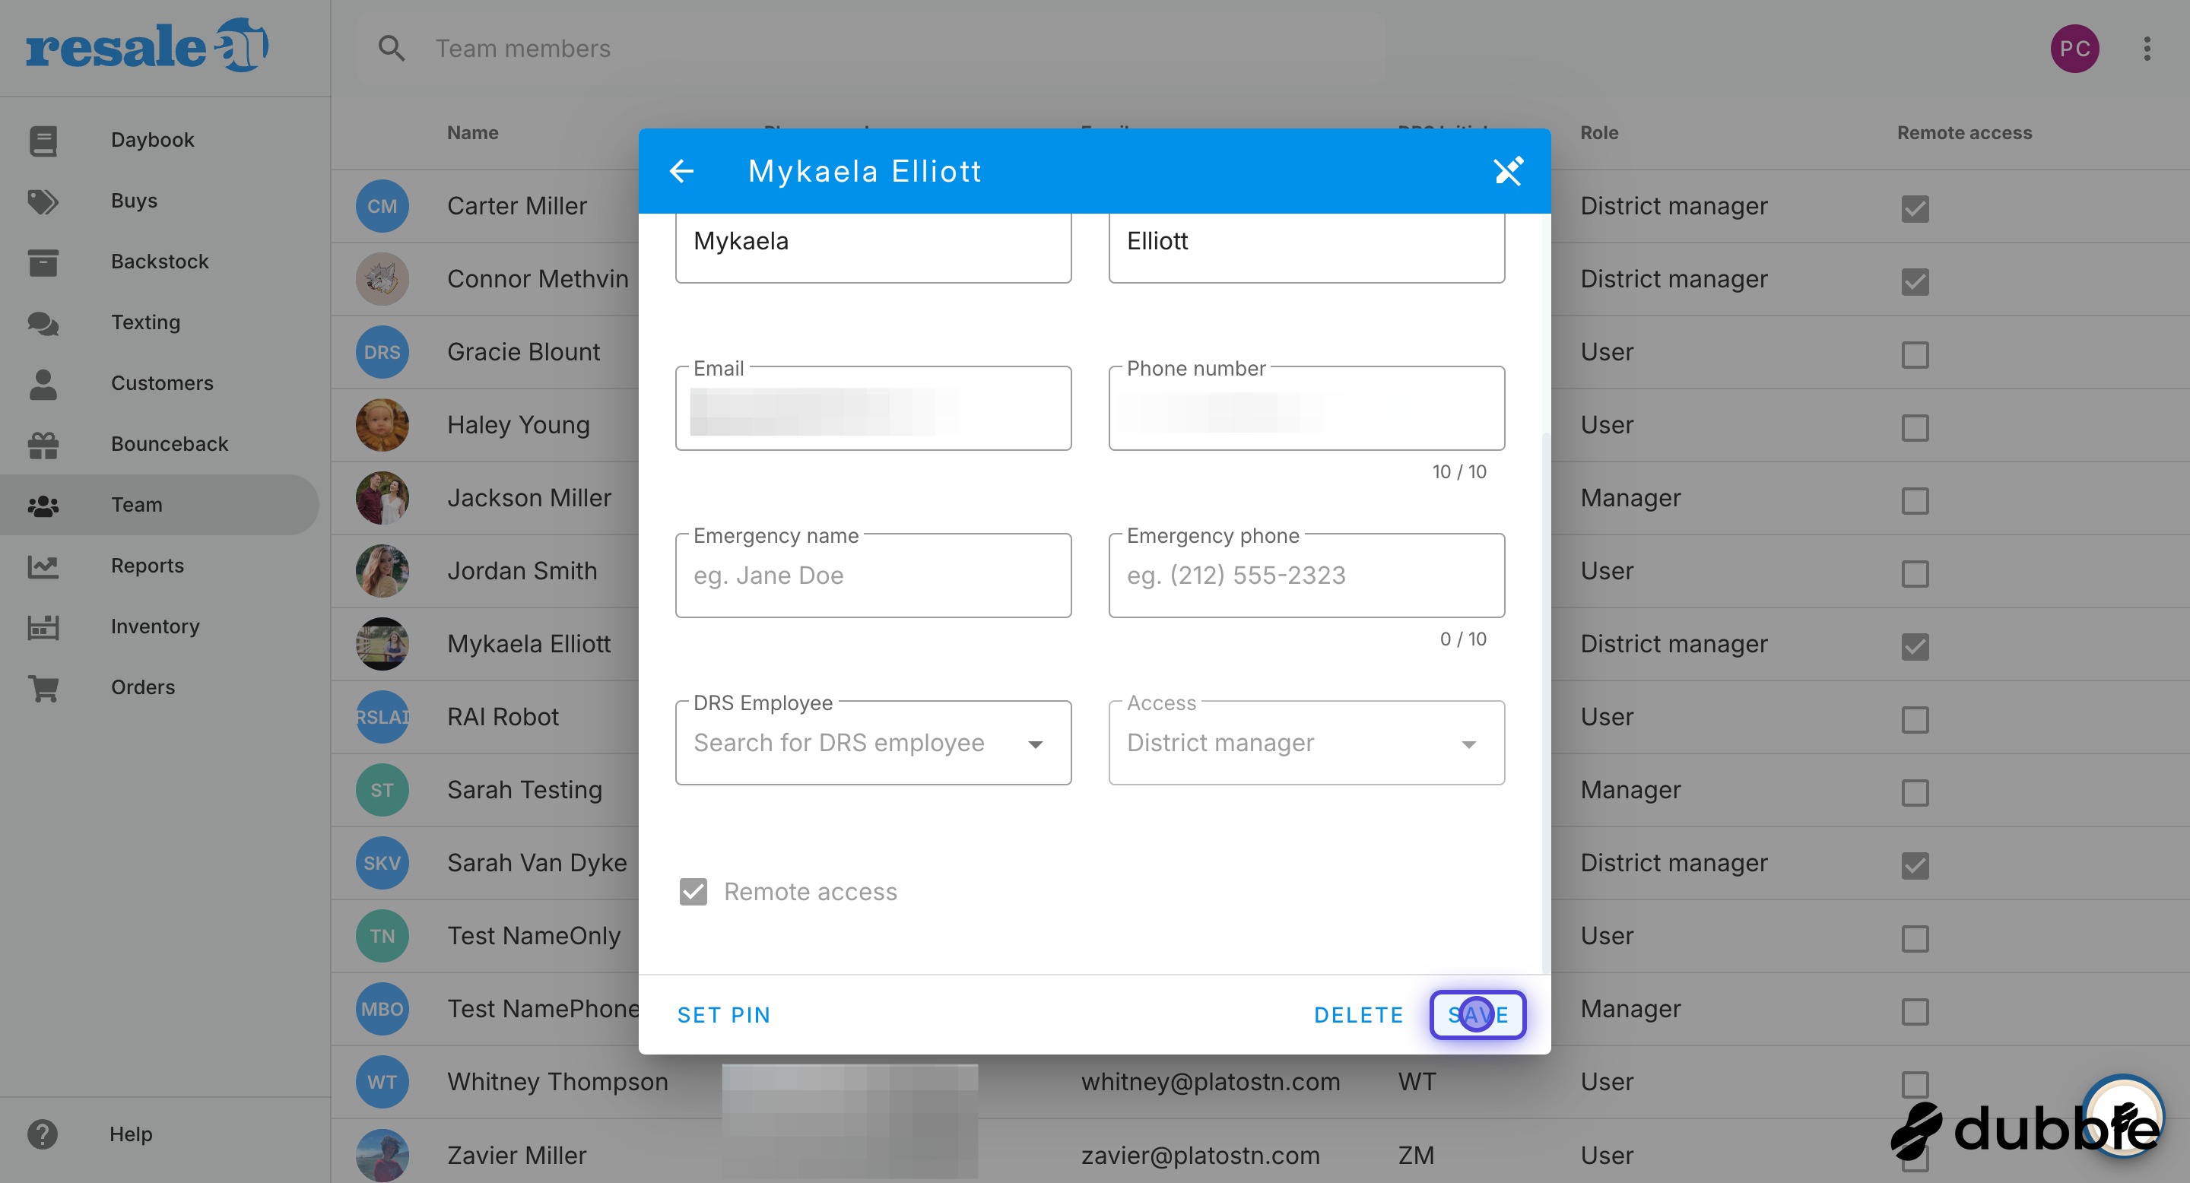The image size is (2190, 1183).
Task: Click the Inventory shelf icon
Action: tap(43, 627)
